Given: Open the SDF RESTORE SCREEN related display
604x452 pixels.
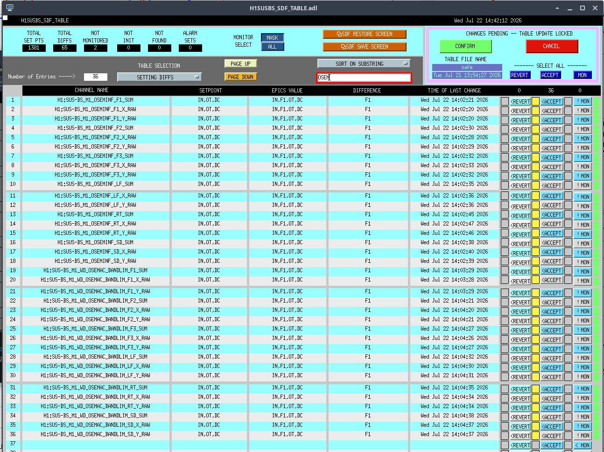Looking at the screenshot, I should click(365, 34).
